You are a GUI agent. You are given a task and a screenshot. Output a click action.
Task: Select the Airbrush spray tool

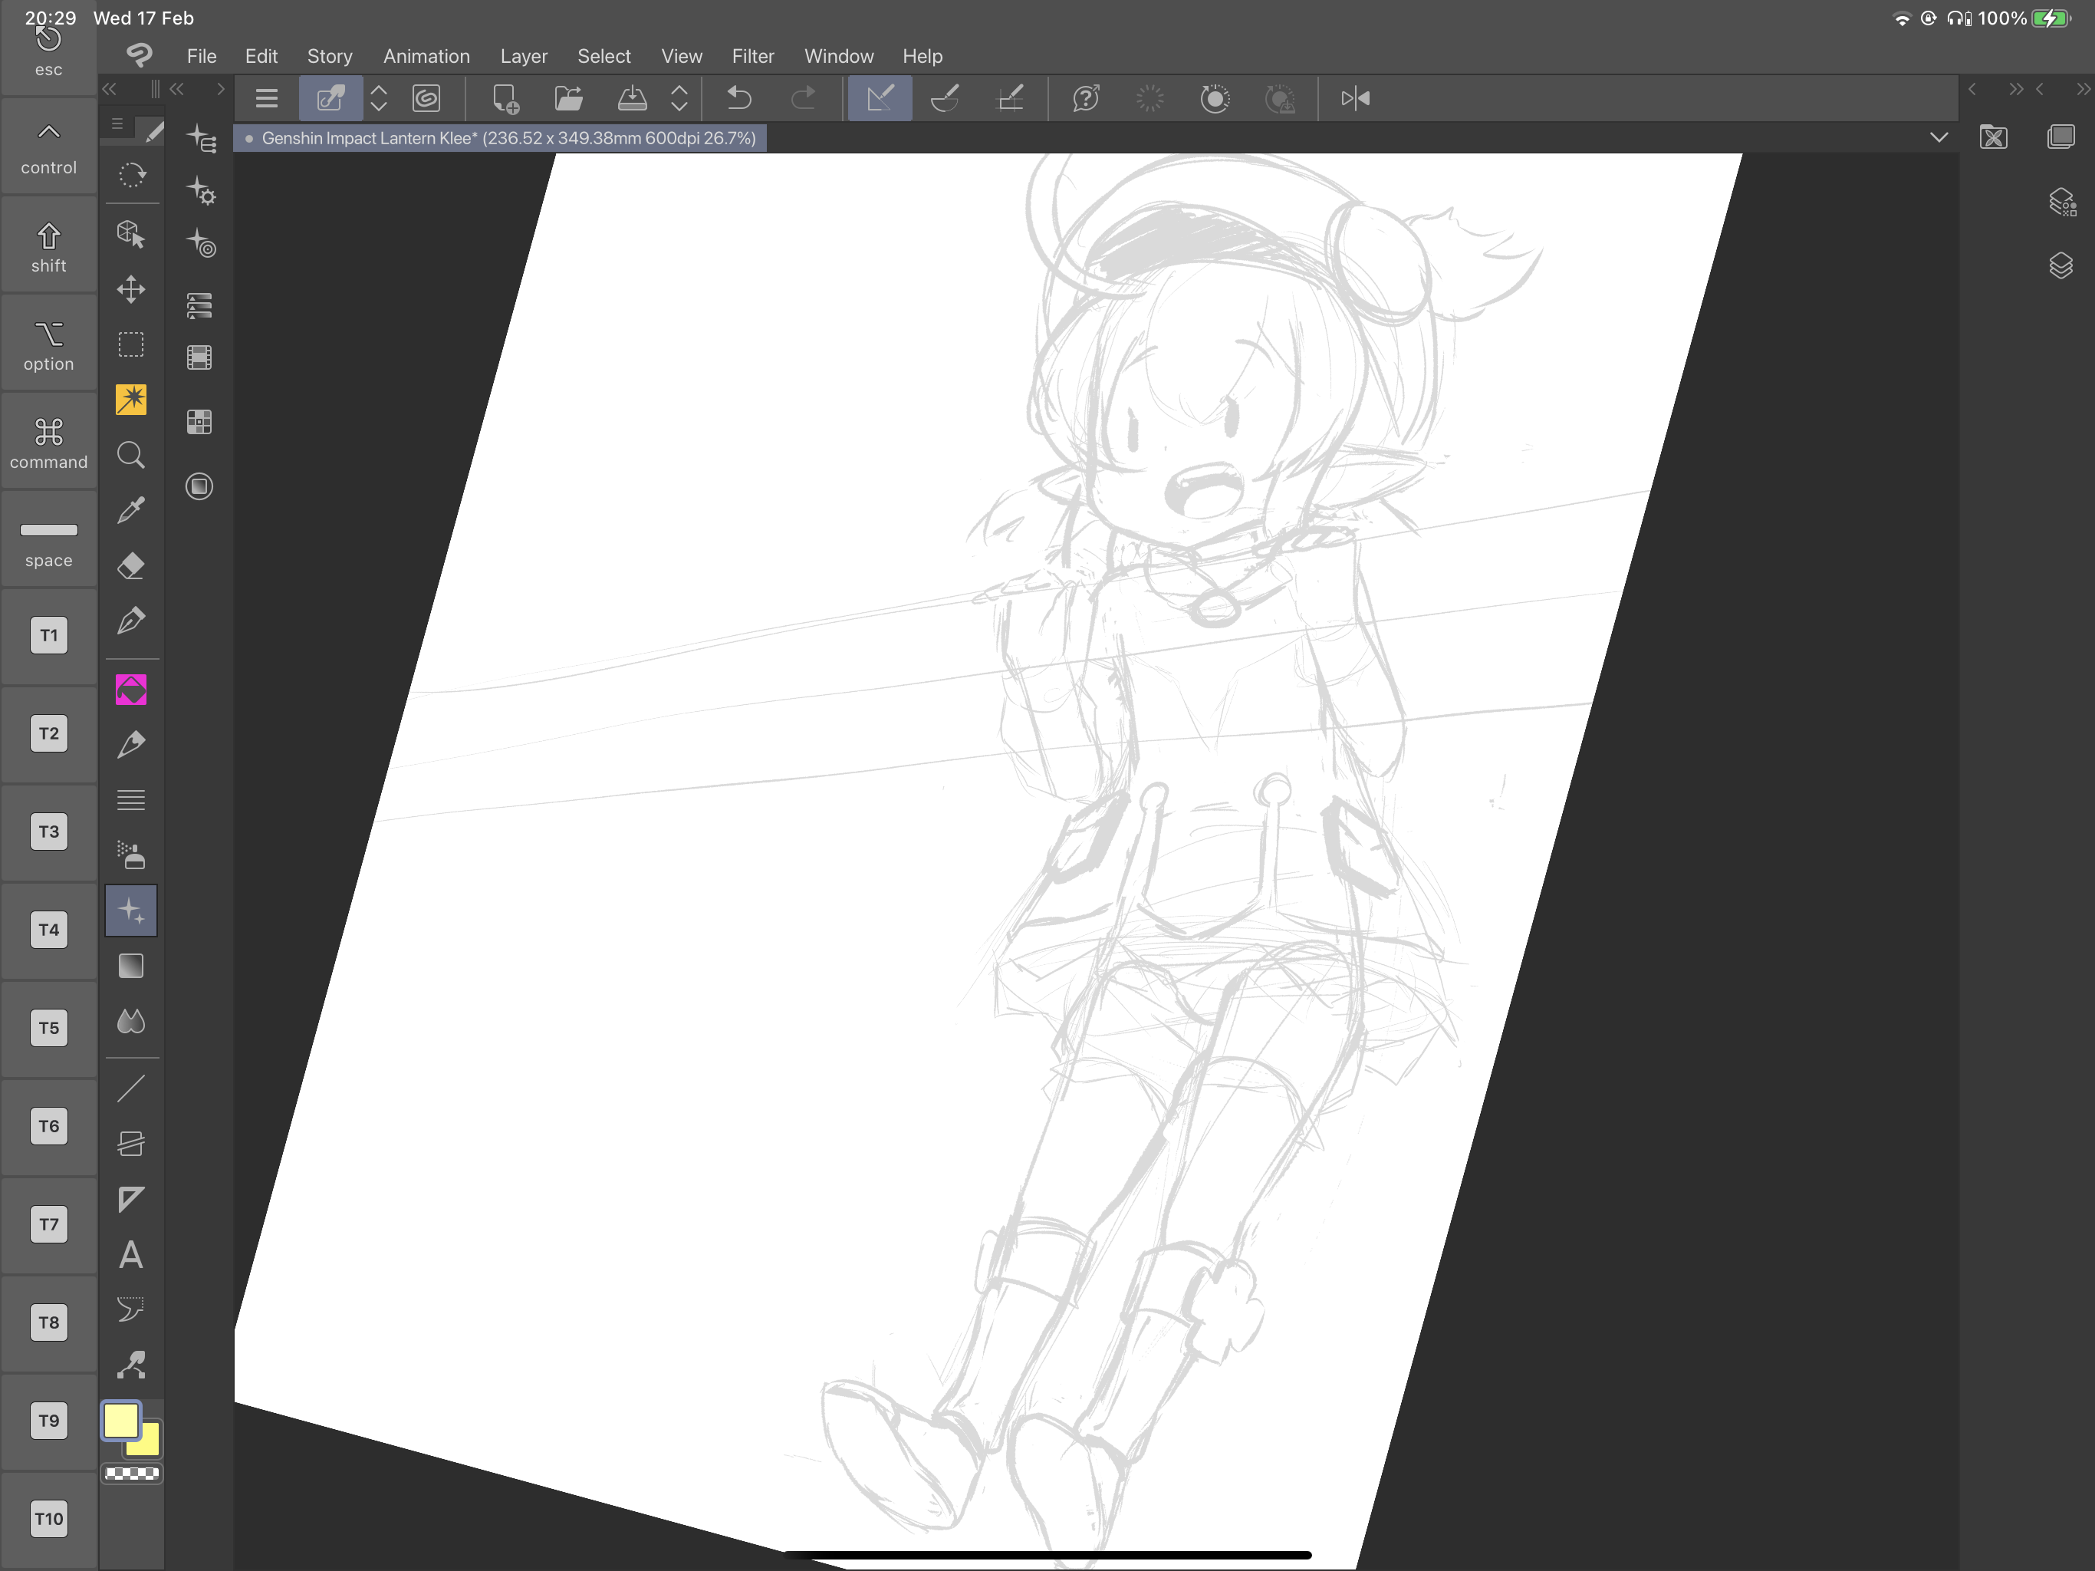point(130,855)
